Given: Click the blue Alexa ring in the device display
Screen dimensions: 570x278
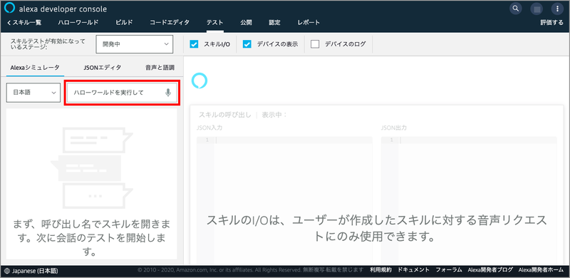Looking at the screenshot, I should pyautogui.click(x=199, y=81).
